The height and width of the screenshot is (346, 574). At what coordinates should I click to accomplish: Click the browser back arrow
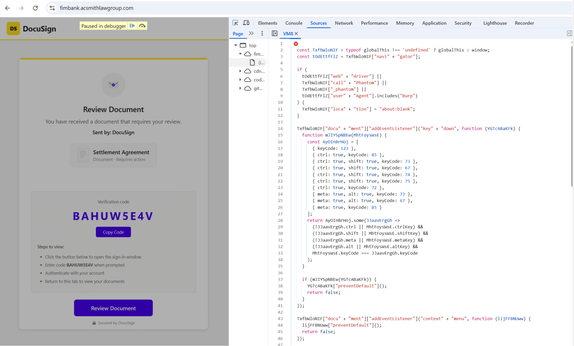click(7, 8)
